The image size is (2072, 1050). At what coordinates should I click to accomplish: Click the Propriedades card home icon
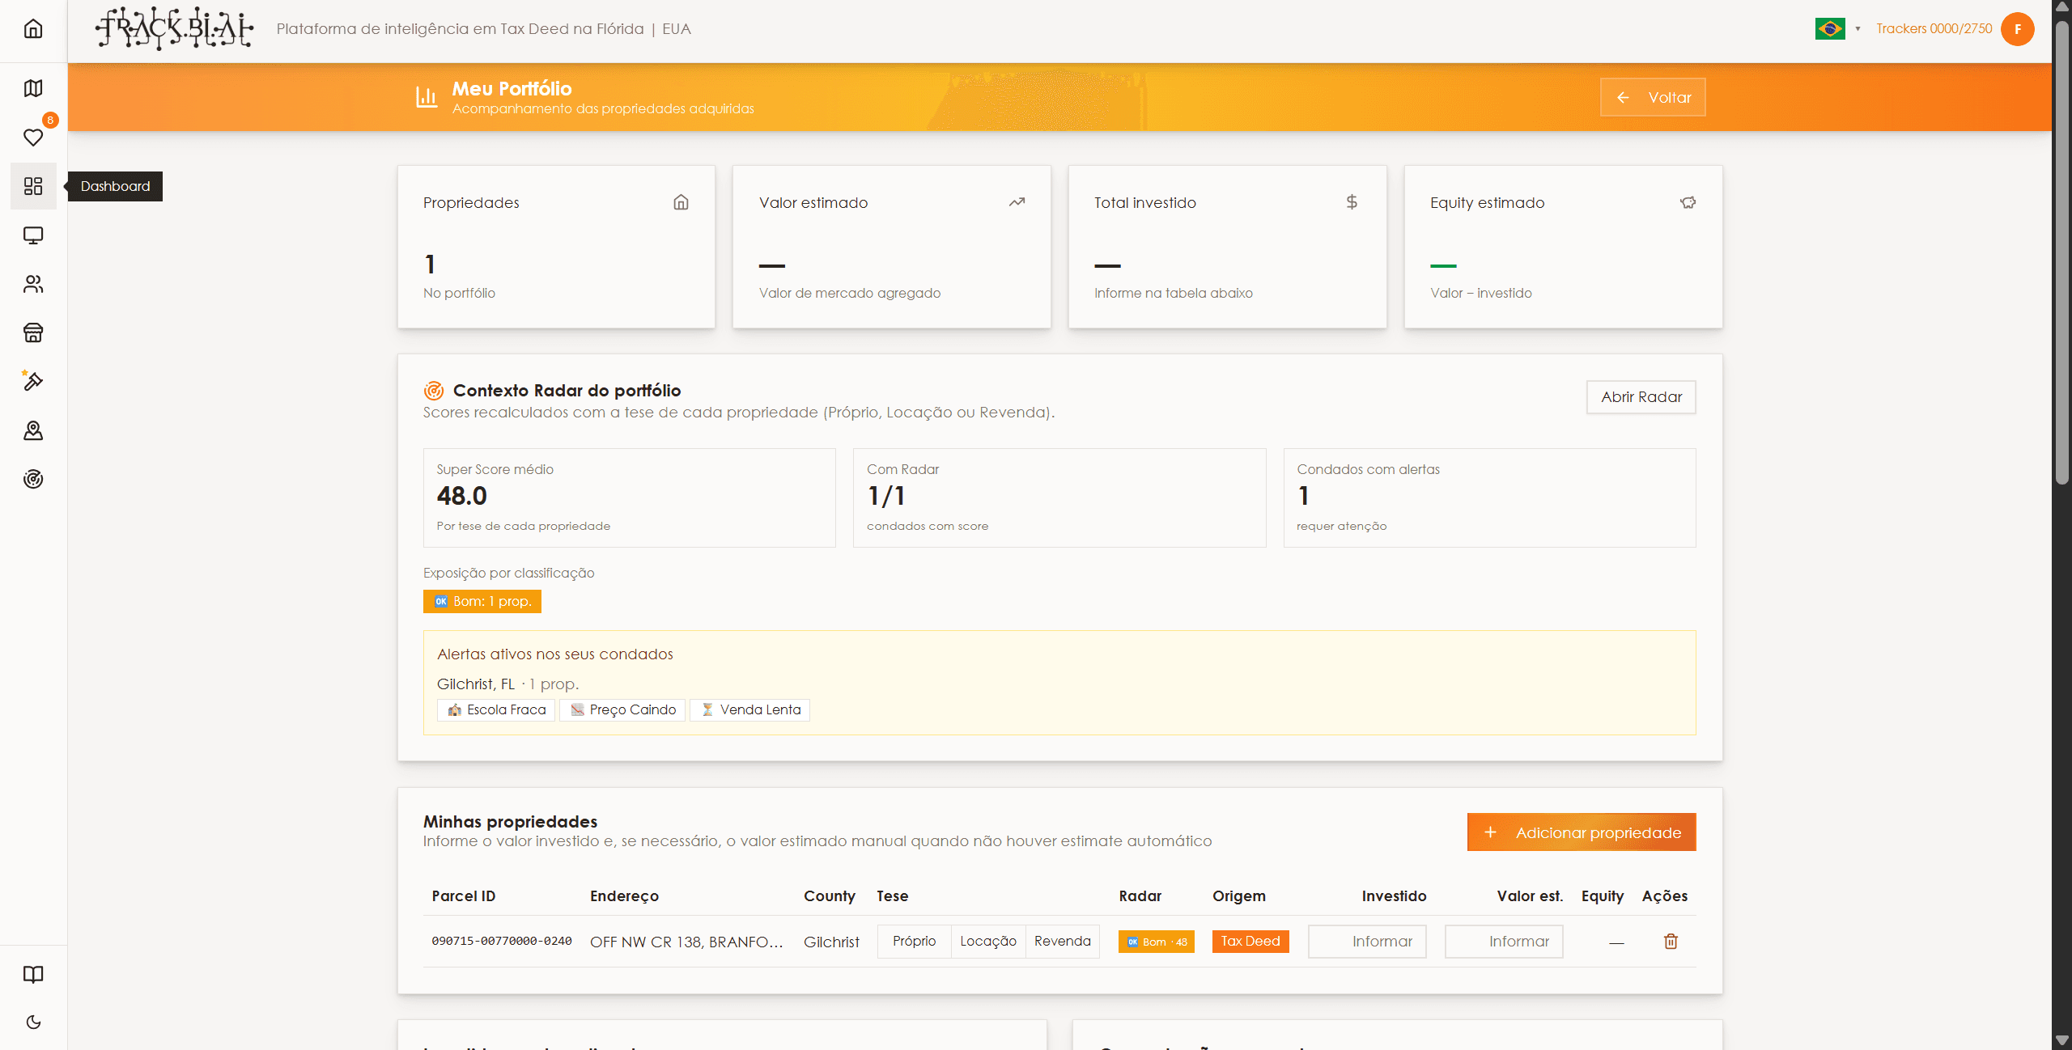[x=681, y=202]
